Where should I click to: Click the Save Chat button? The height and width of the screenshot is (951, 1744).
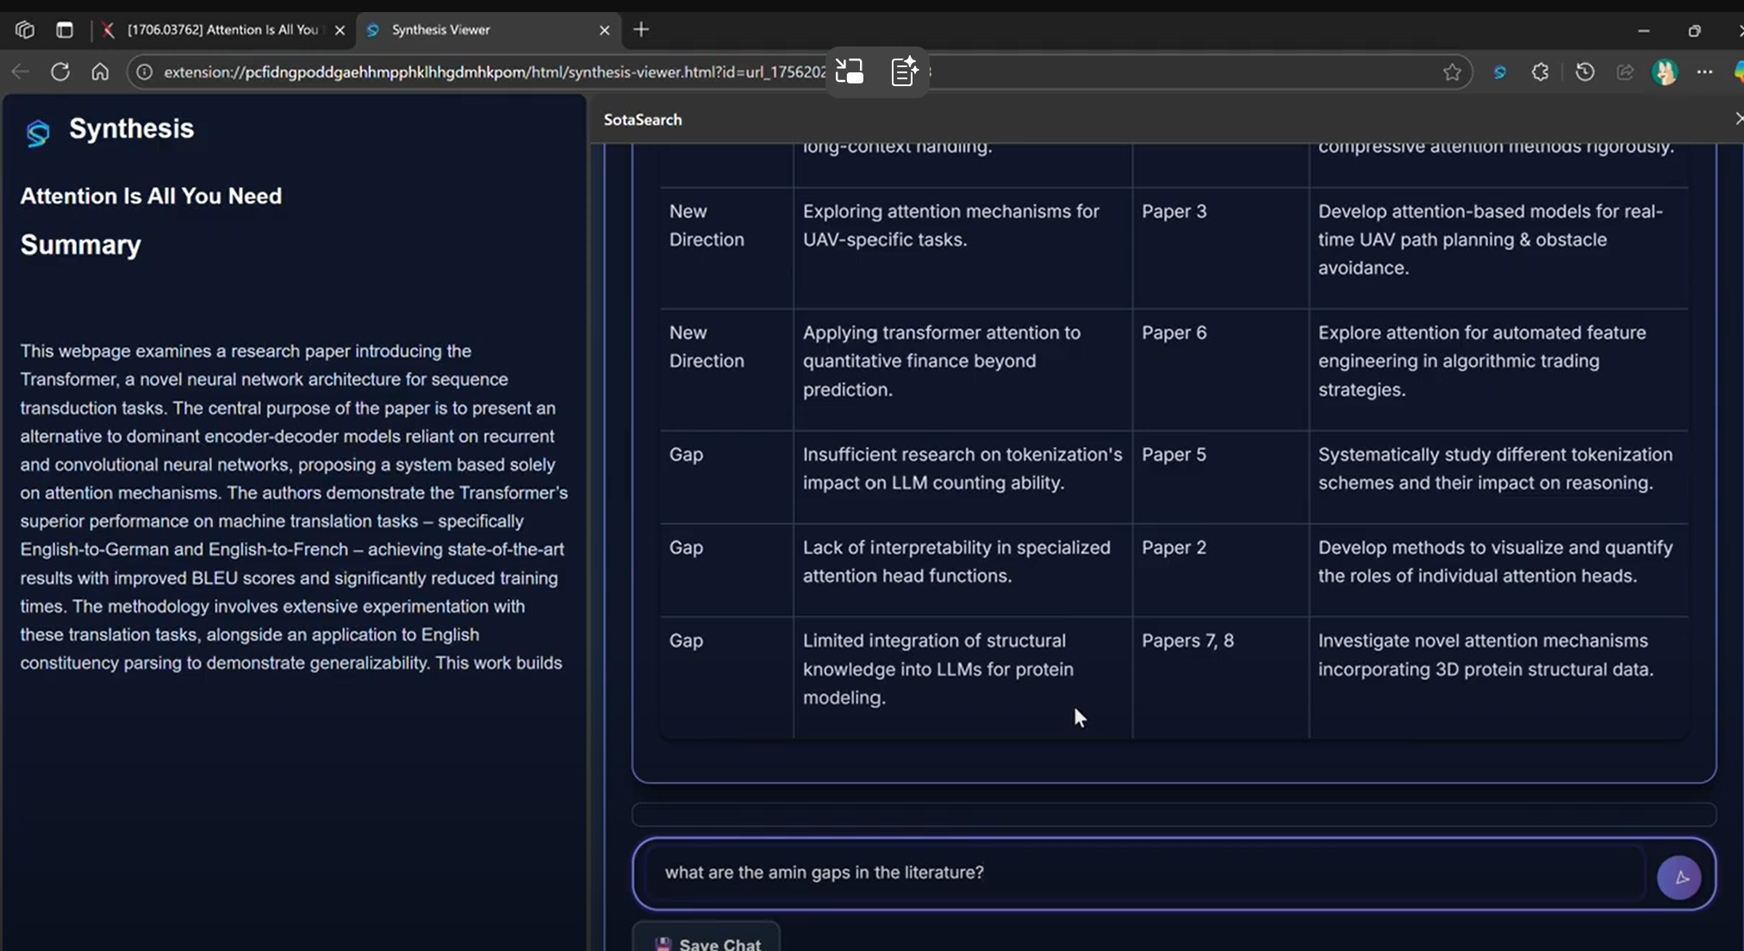coord(707,939)
